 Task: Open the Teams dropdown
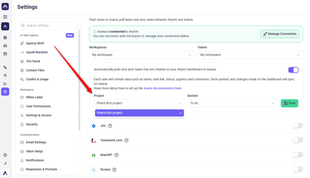250,55
